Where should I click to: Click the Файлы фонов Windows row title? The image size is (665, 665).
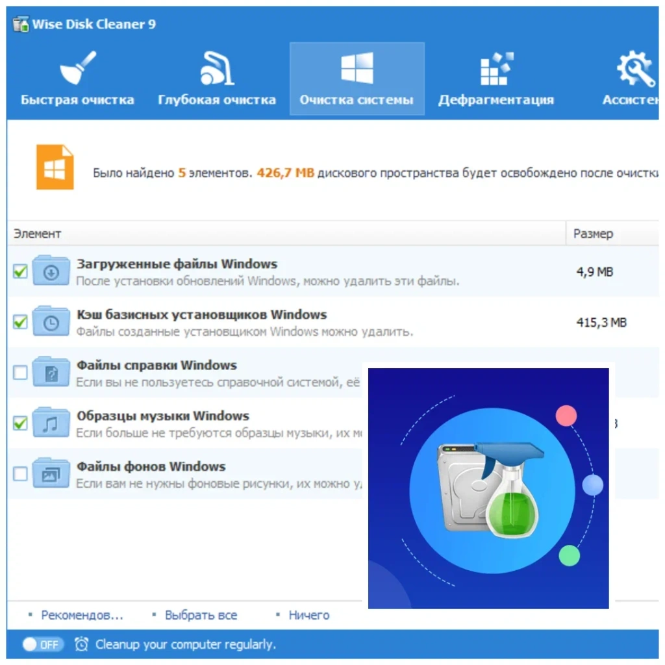click(x=151, y=466)
